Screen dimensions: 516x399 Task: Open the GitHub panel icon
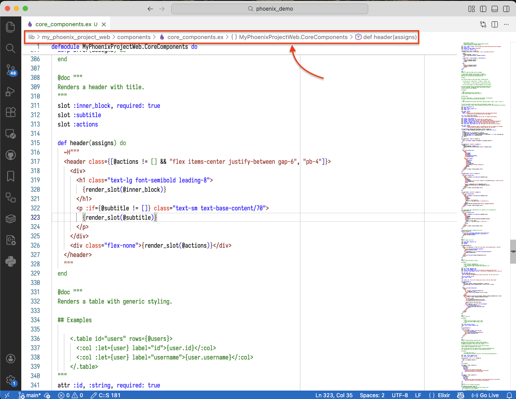10,155
